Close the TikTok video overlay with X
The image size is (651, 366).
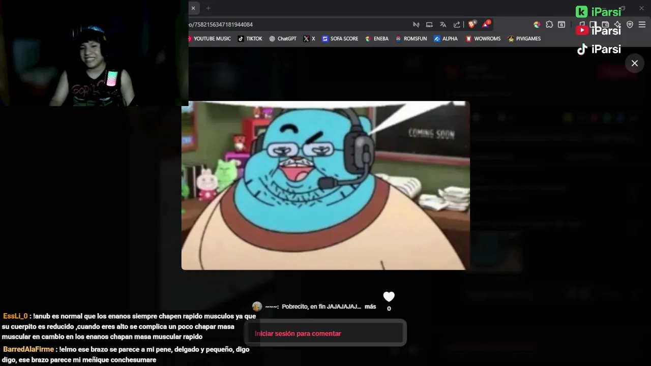[635, 63]
